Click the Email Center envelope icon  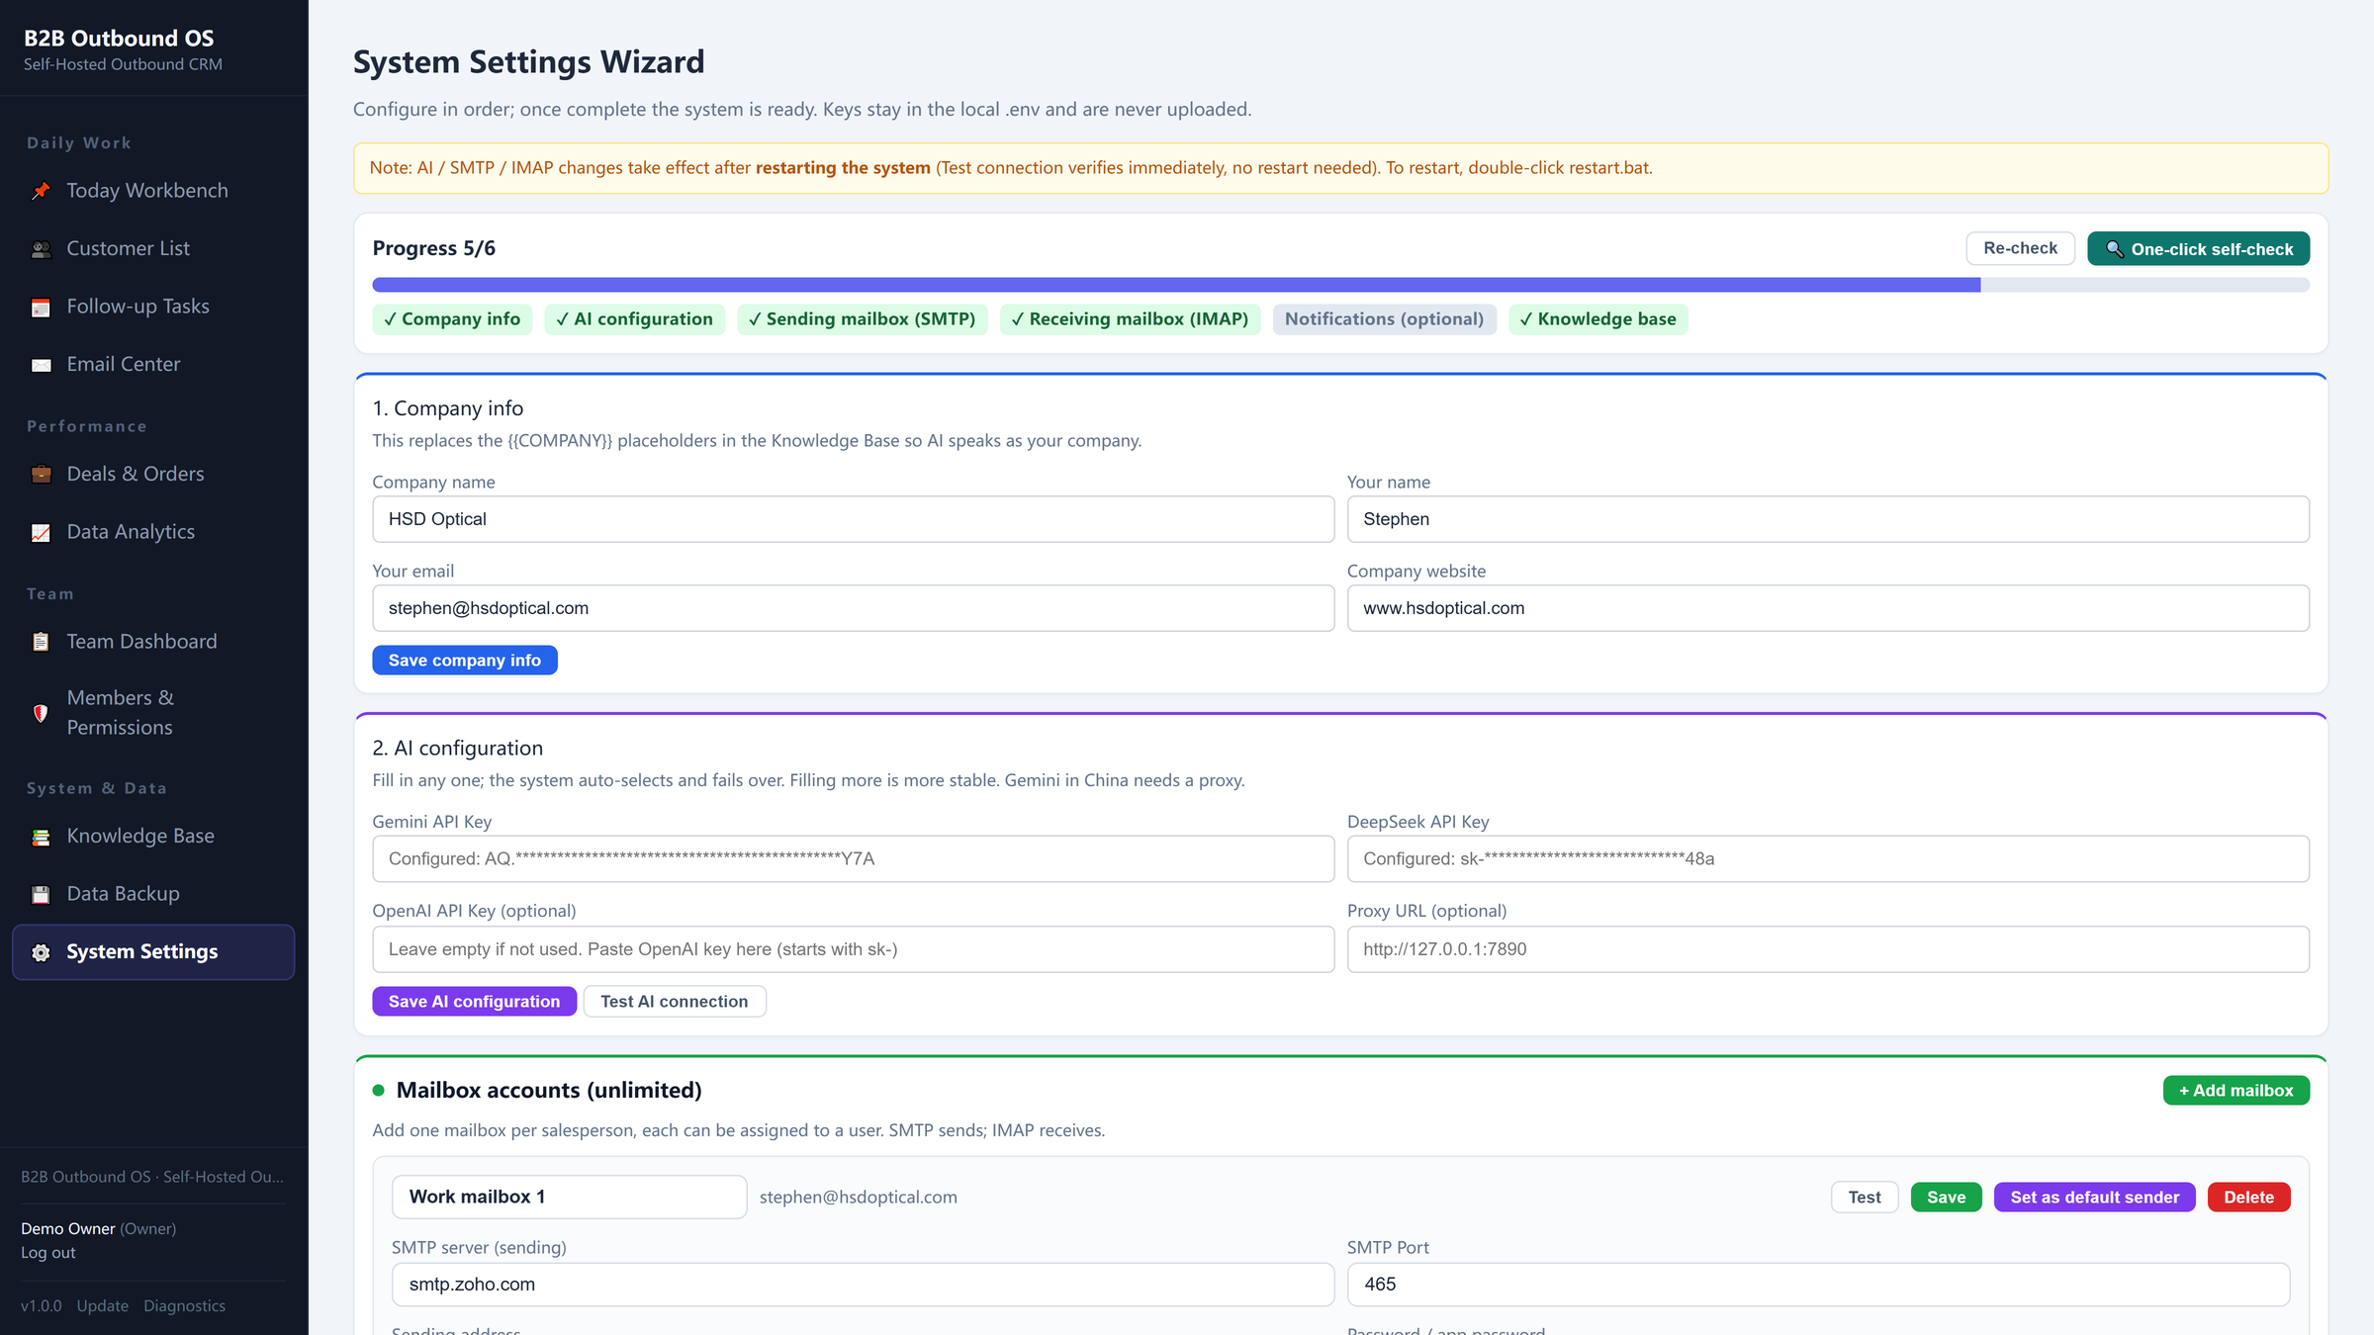[x=41, y=365]
